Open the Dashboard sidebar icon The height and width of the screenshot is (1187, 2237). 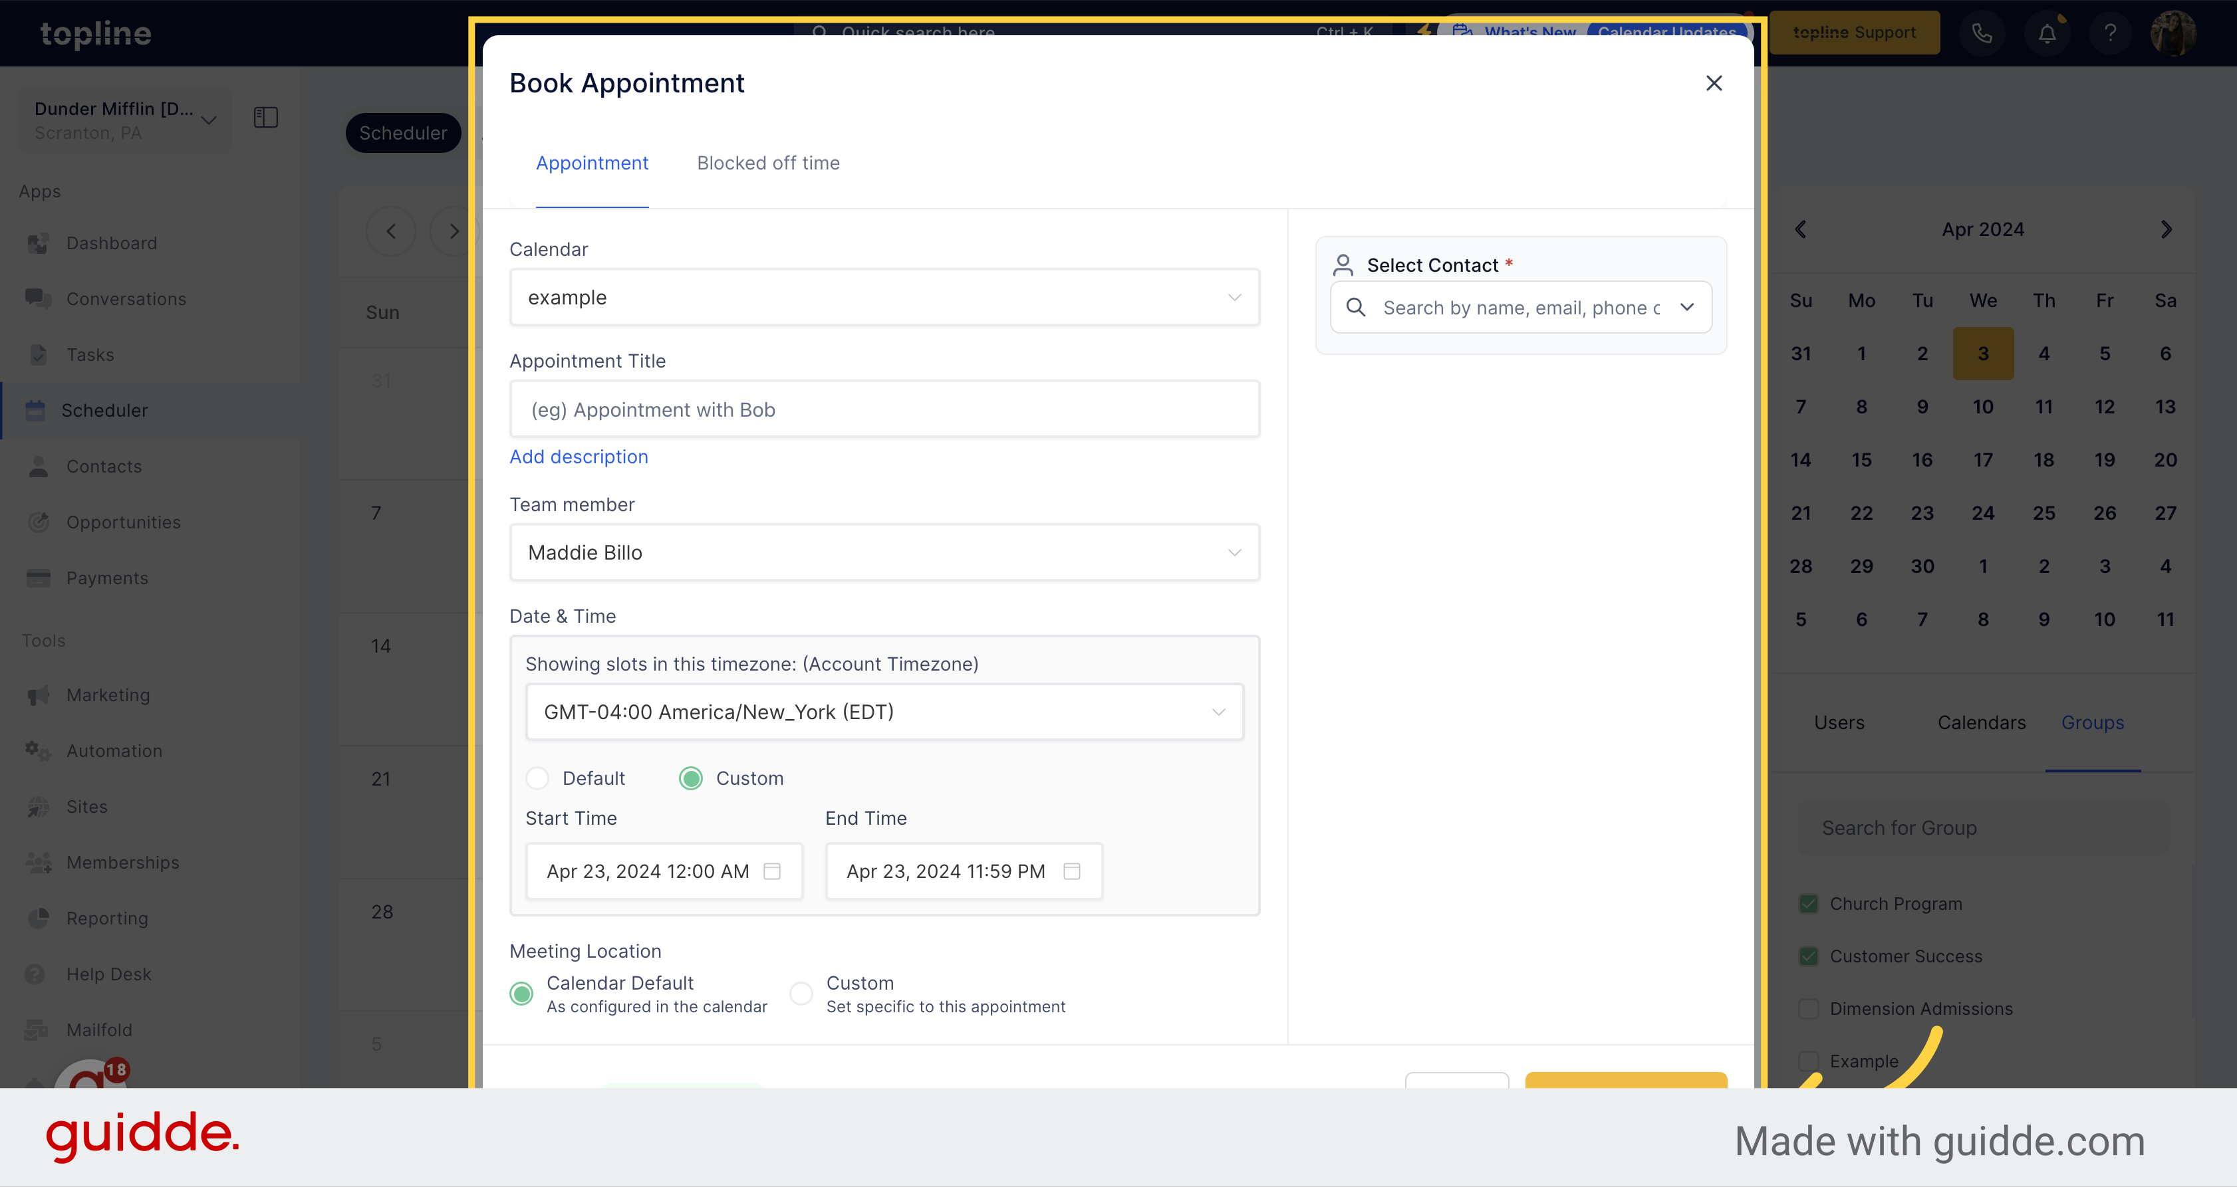coord(37,244)
